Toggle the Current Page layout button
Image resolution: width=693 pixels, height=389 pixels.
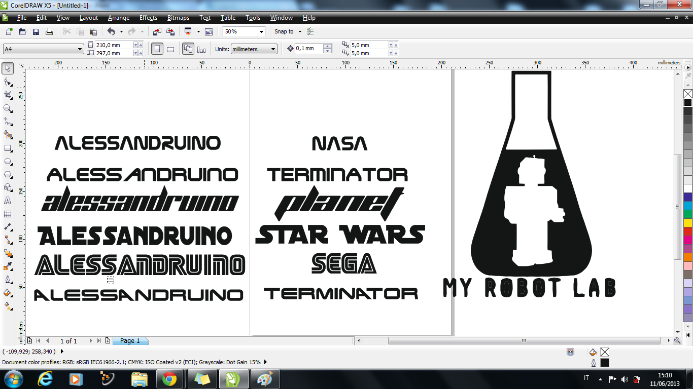(x=201, y=49)
